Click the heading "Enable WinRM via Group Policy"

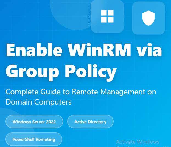[x=84, y=62]
